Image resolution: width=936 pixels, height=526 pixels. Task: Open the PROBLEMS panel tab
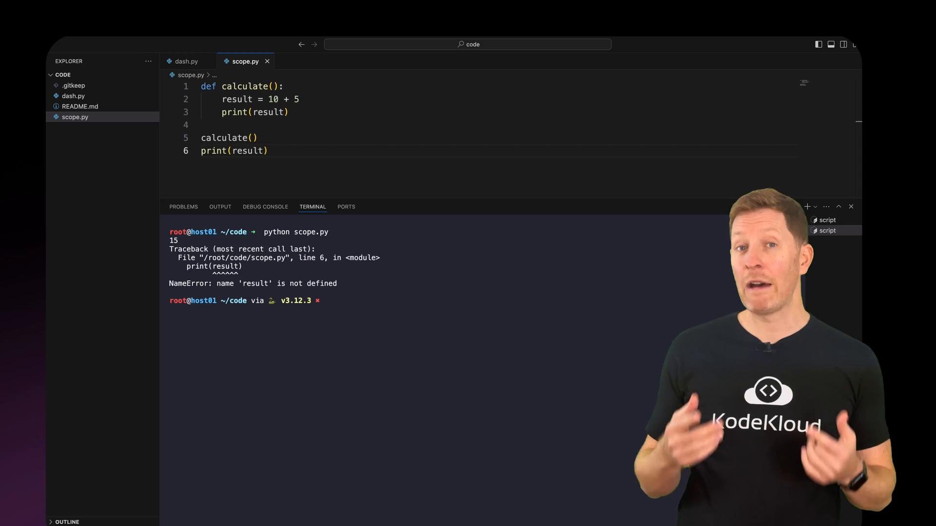coord(183,207)
